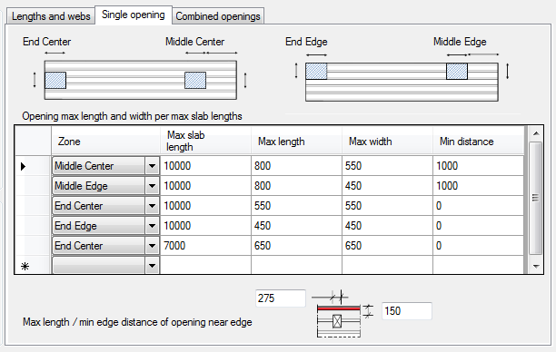Click Max length 550 in End Center row
This screenshot has width=556, height=352.
pos(296,206)
